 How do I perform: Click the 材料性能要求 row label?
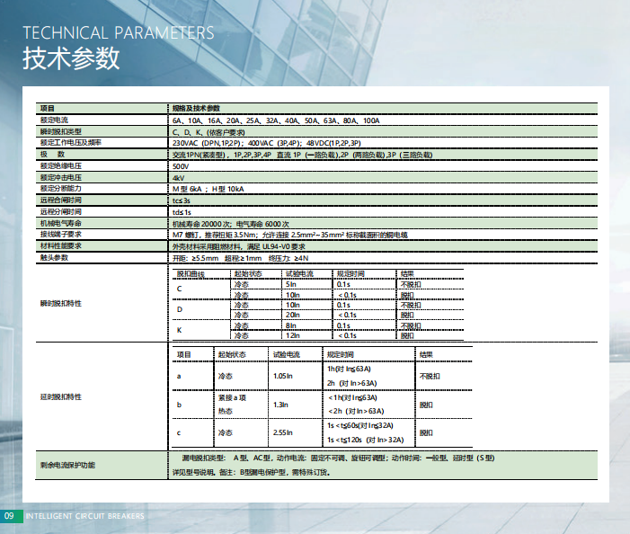60,245
